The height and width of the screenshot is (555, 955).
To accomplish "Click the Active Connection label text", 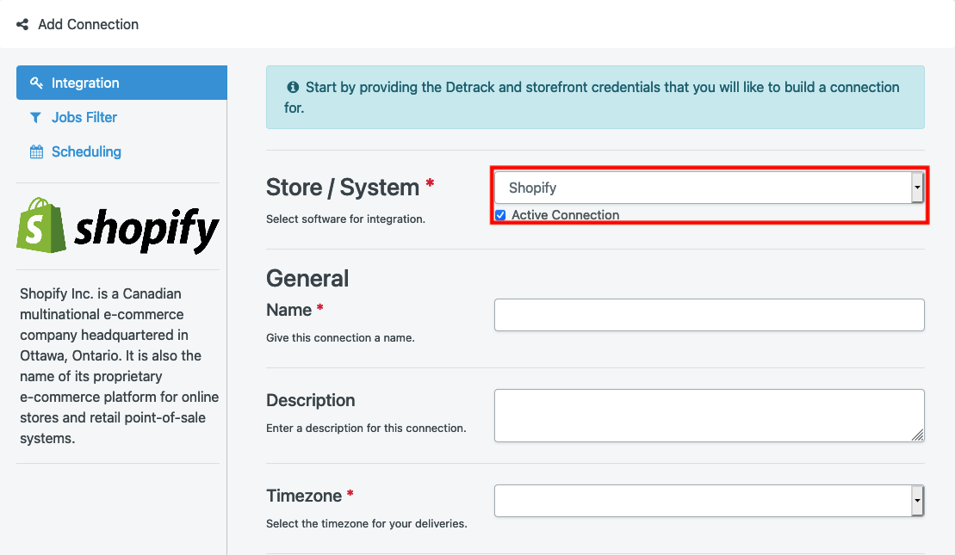I will tap(565, 215).
